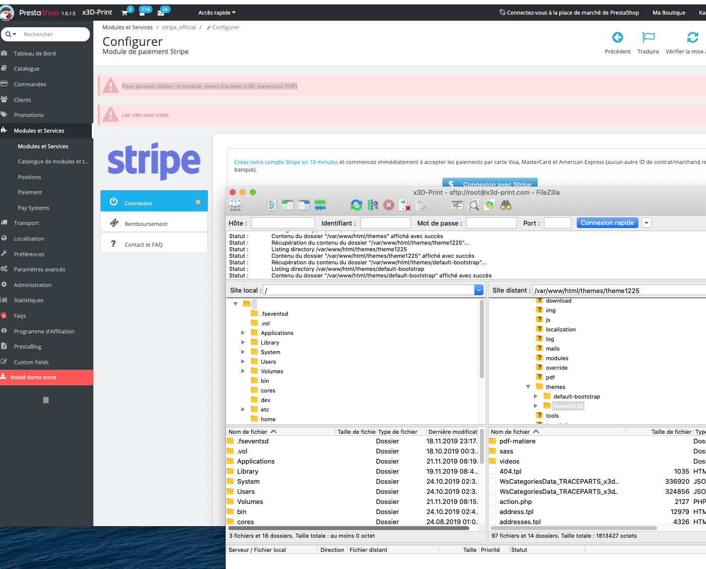Toggle directory comparison icon in FileZilla
The image size is (706, 569).
point(473,205)
